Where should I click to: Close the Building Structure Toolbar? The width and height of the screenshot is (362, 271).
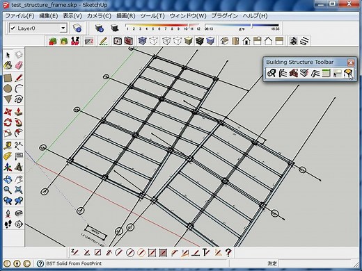(x=351, y=63)
